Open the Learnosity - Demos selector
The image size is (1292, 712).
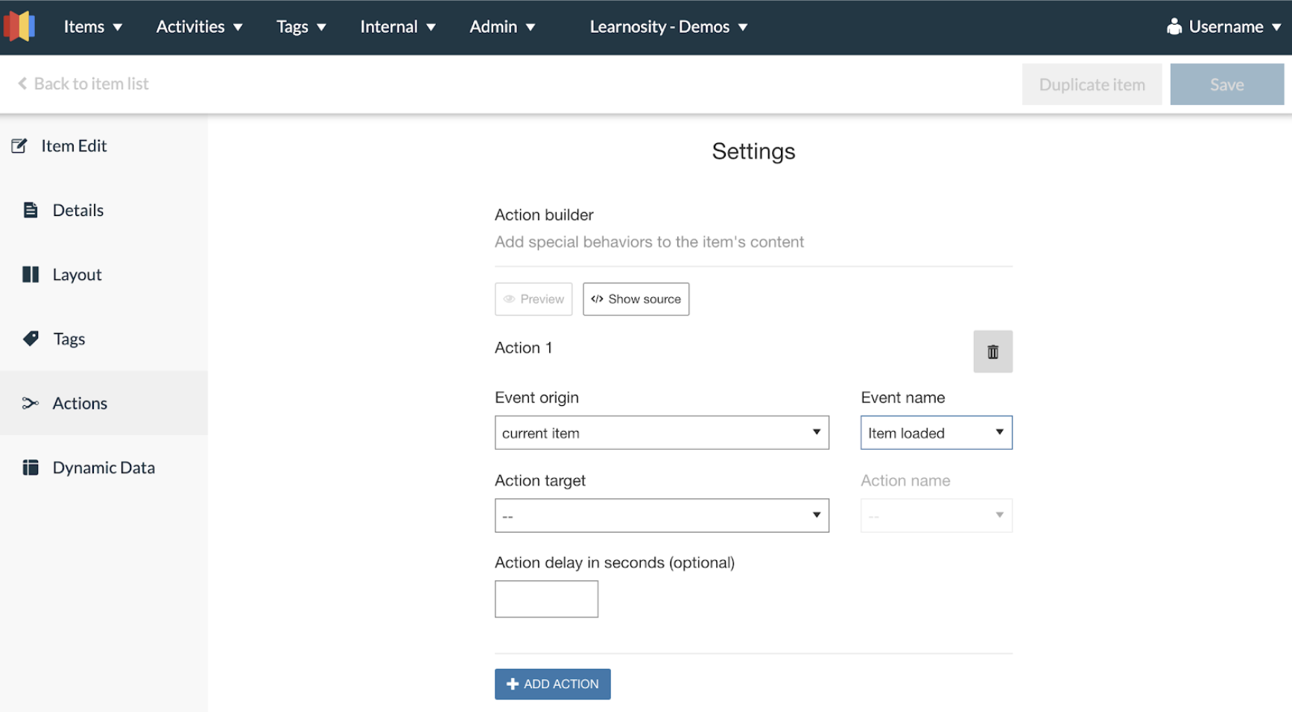(x=668, y=27)
